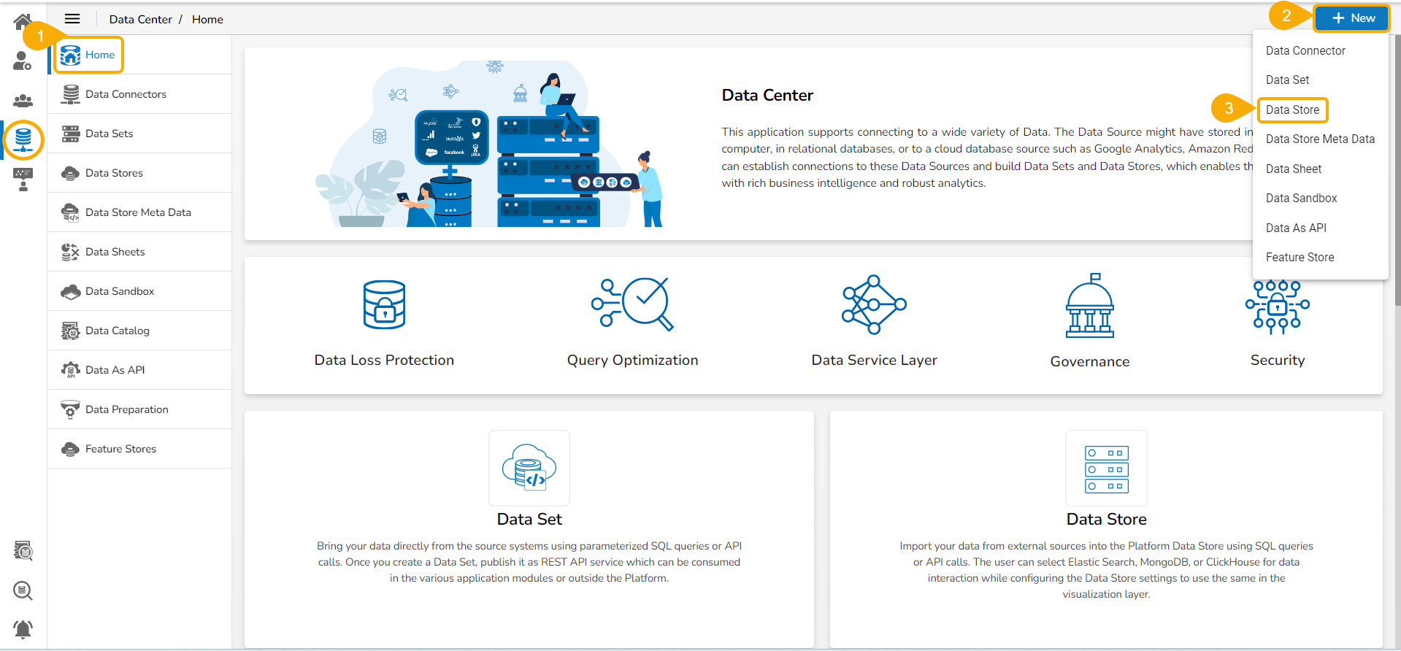The width and height of the screenshot is (1401, 651).
Task: Click the text "Bring your data directly"
Action: point(529,562)
